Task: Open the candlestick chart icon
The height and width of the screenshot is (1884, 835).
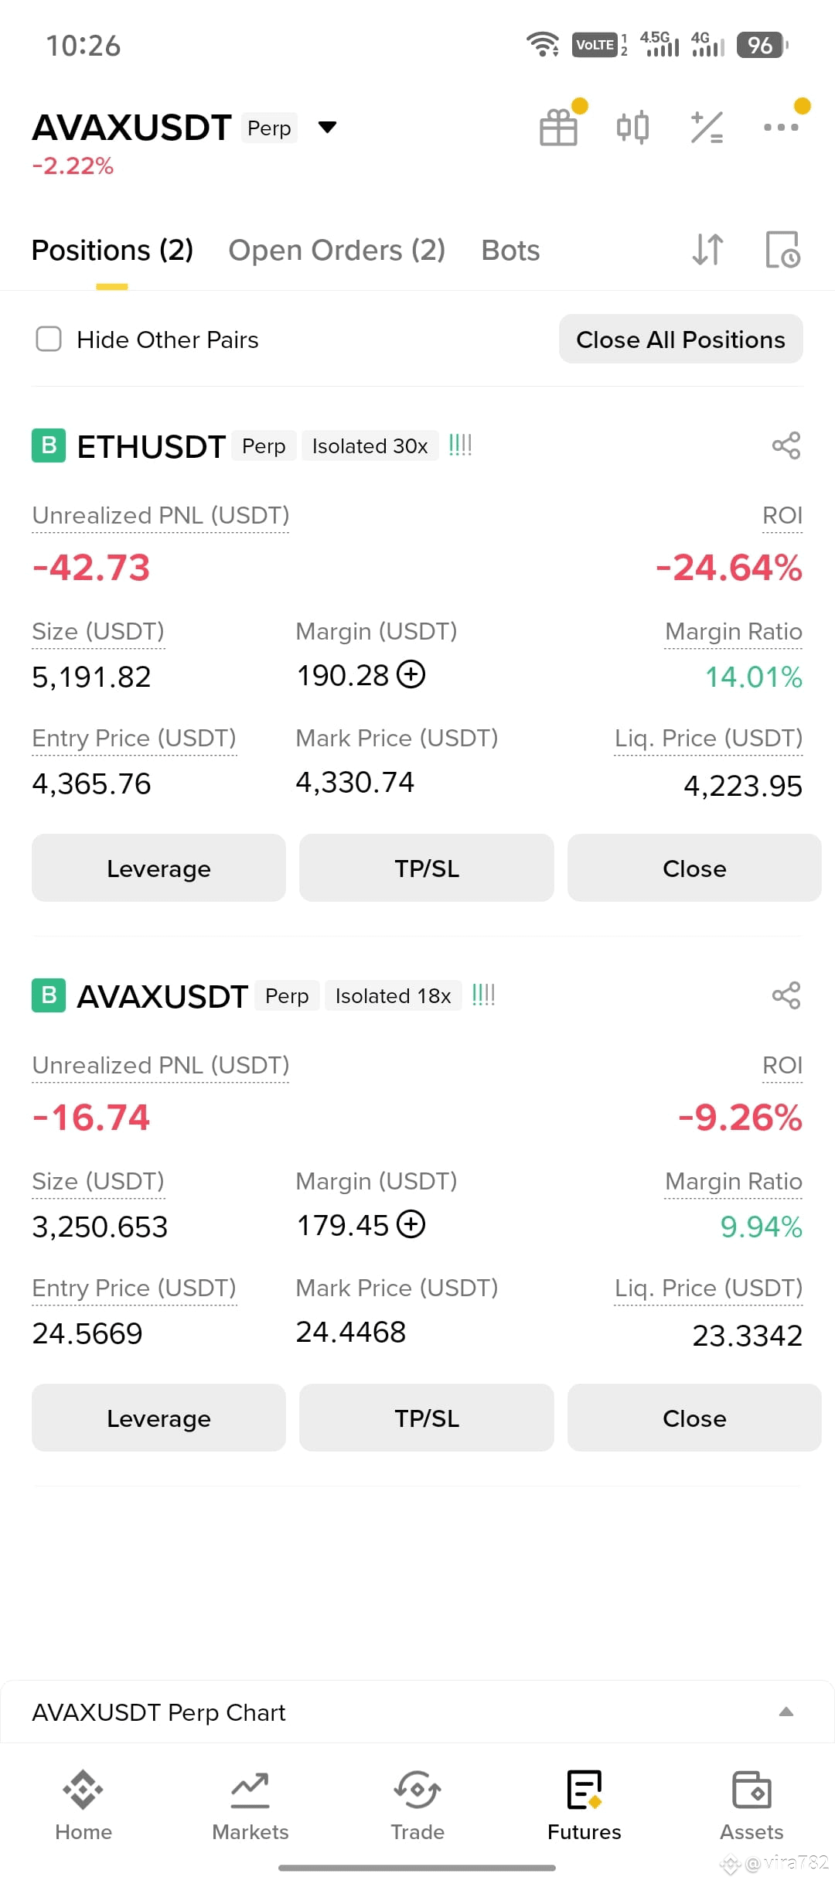Action: pyautogui.click(x=632, y=127)
